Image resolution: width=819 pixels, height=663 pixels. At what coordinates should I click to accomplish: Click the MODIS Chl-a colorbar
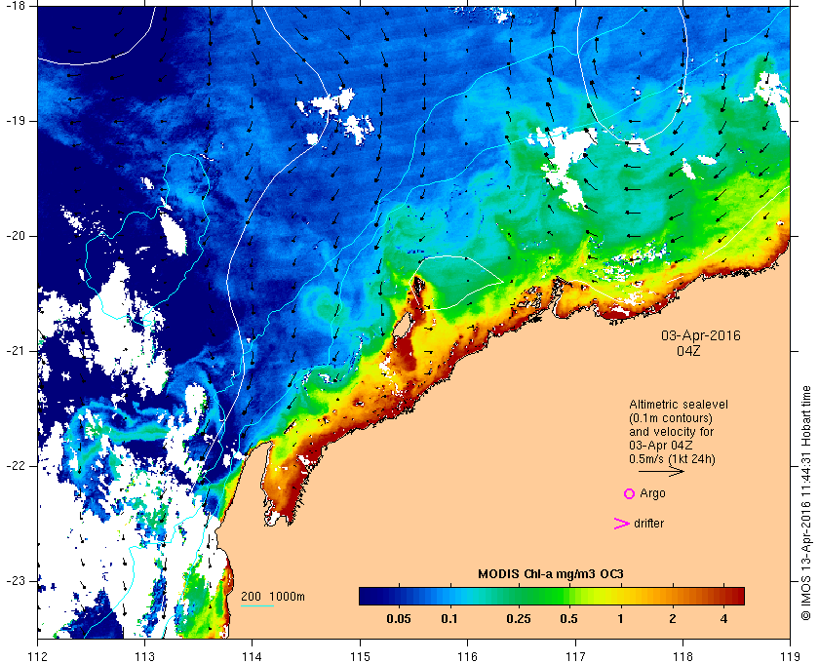coord(552,596)
